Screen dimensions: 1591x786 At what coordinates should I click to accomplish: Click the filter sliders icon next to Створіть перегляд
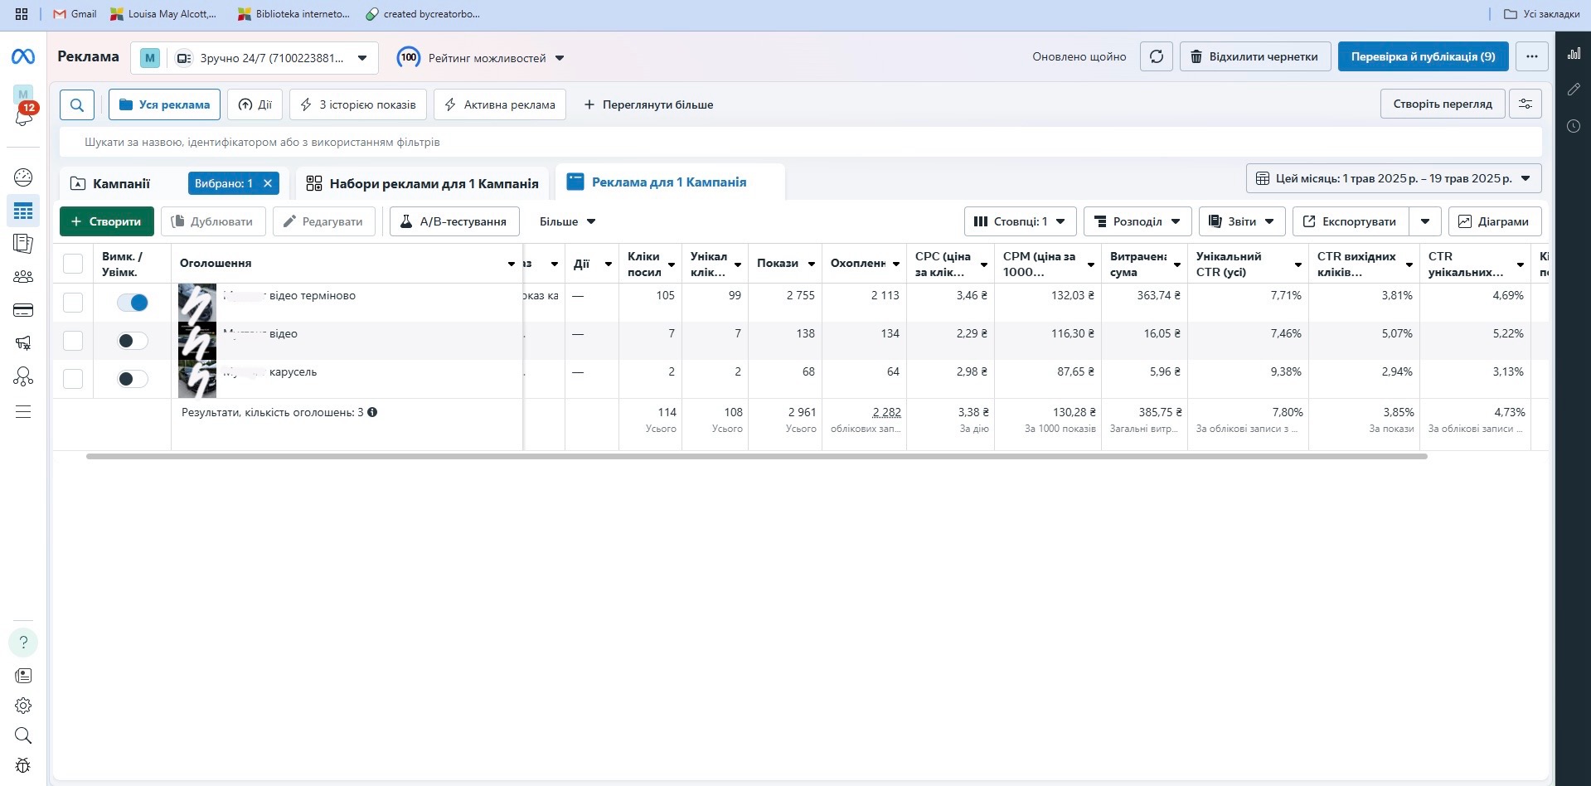[1526, 104]
